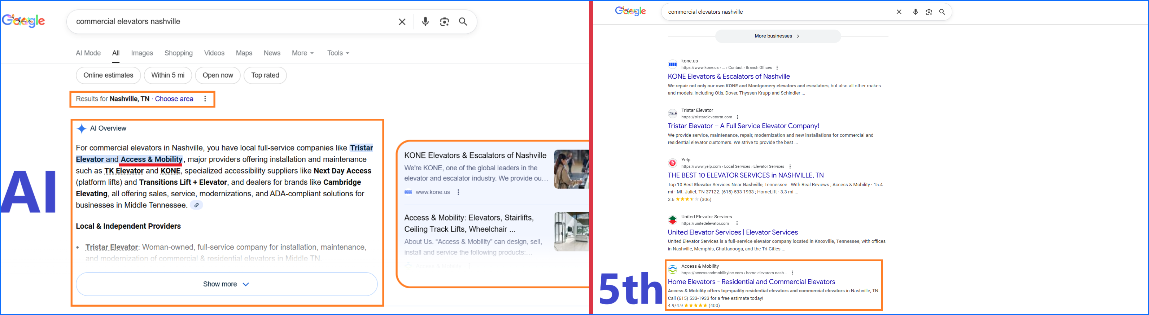The image size is (1149, 315).
Task: Open TK Elevator link in AI Overview
Action: pyautogui.click(x=124, y=171)
